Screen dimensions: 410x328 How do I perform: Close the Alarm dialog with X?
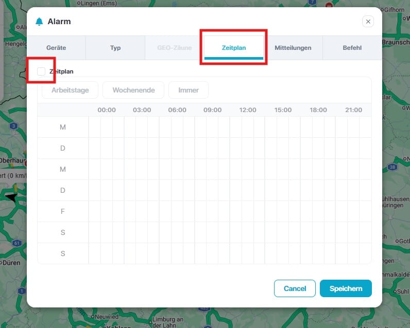tap(368, 21)
